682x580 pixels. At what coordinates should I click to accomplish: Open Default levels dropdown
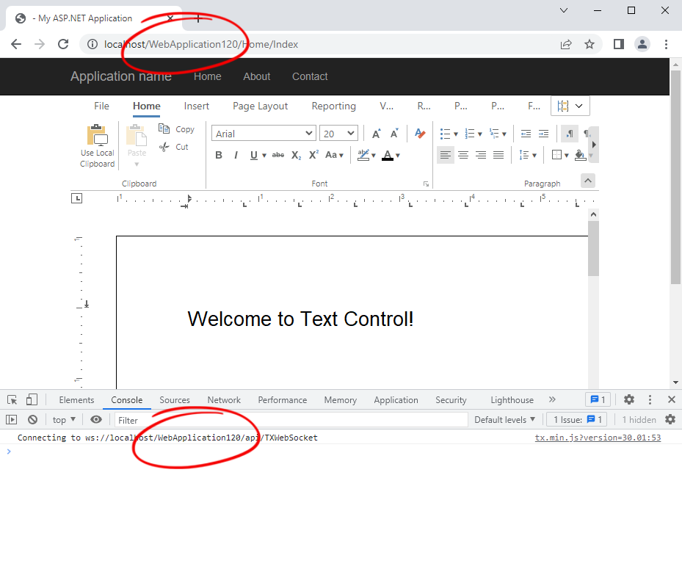pos(504,420)
